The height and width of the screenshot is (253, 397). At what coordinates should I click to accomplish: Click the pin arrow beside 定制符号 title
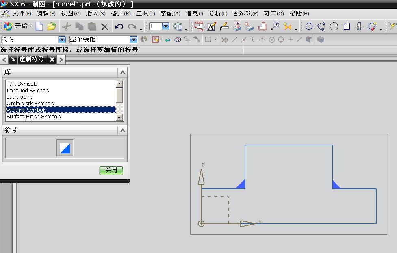[x=13, y=60]
